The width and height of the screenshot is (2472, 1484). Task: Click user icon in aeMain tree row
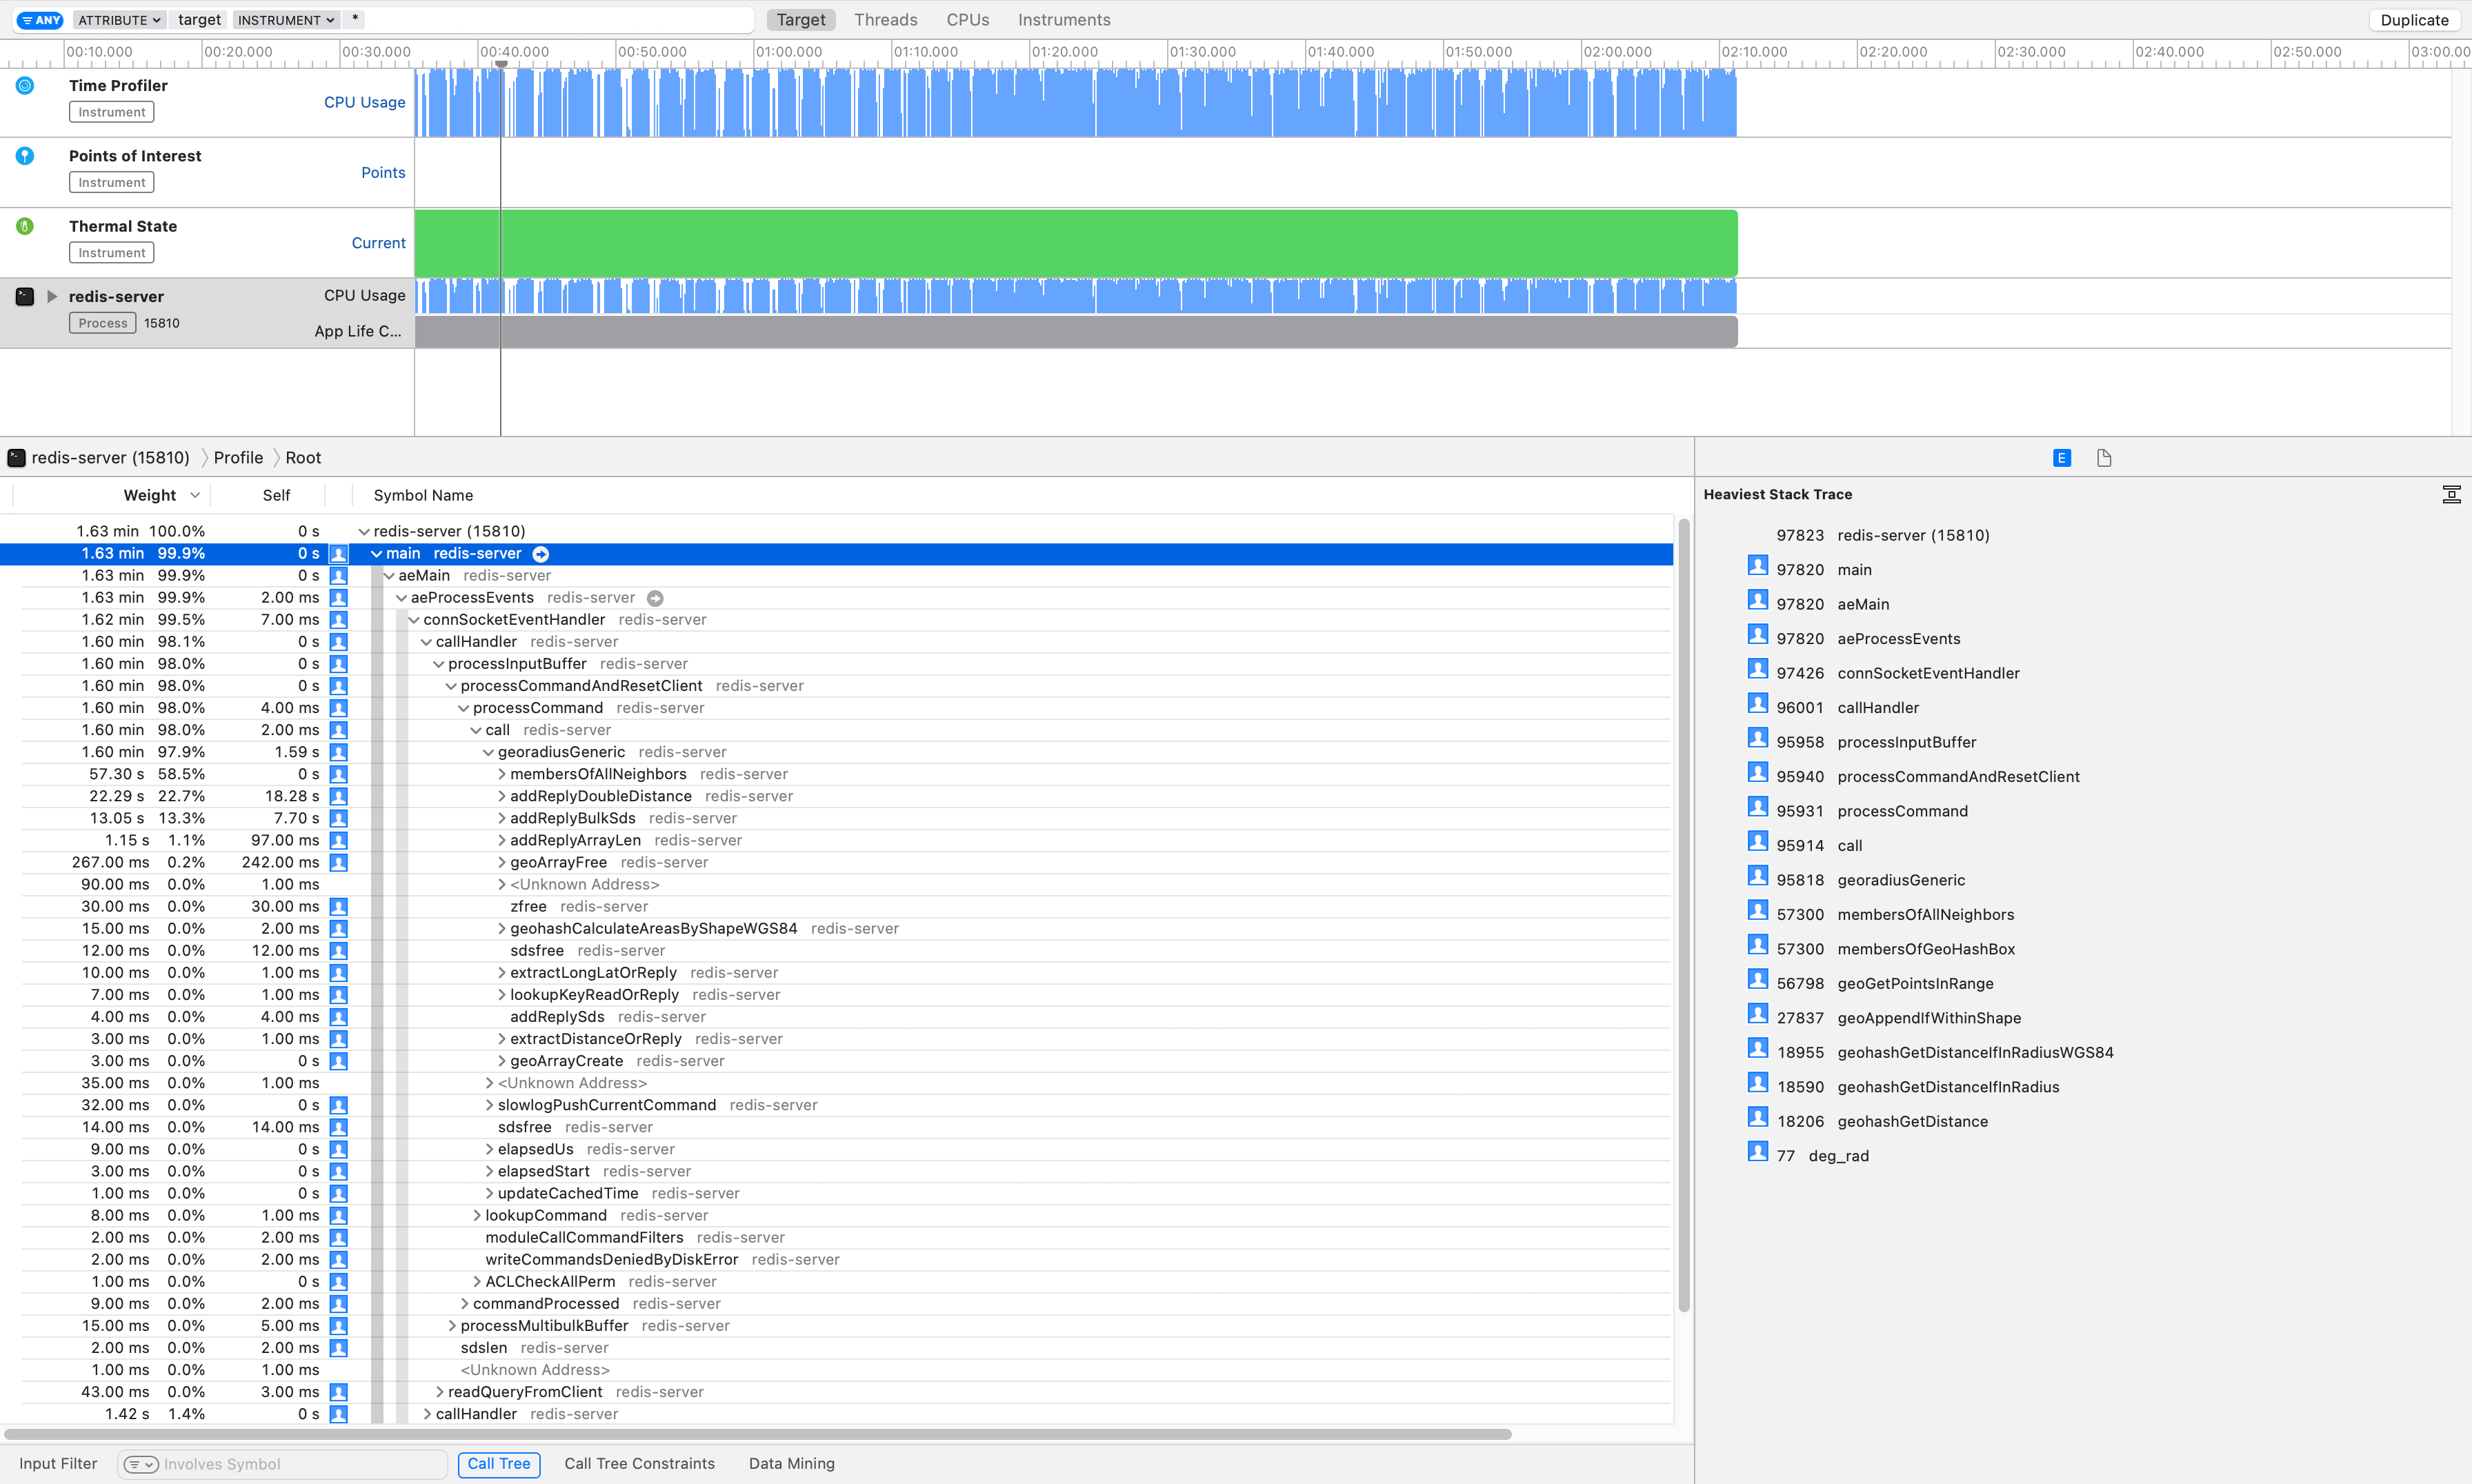click(339, 576)
